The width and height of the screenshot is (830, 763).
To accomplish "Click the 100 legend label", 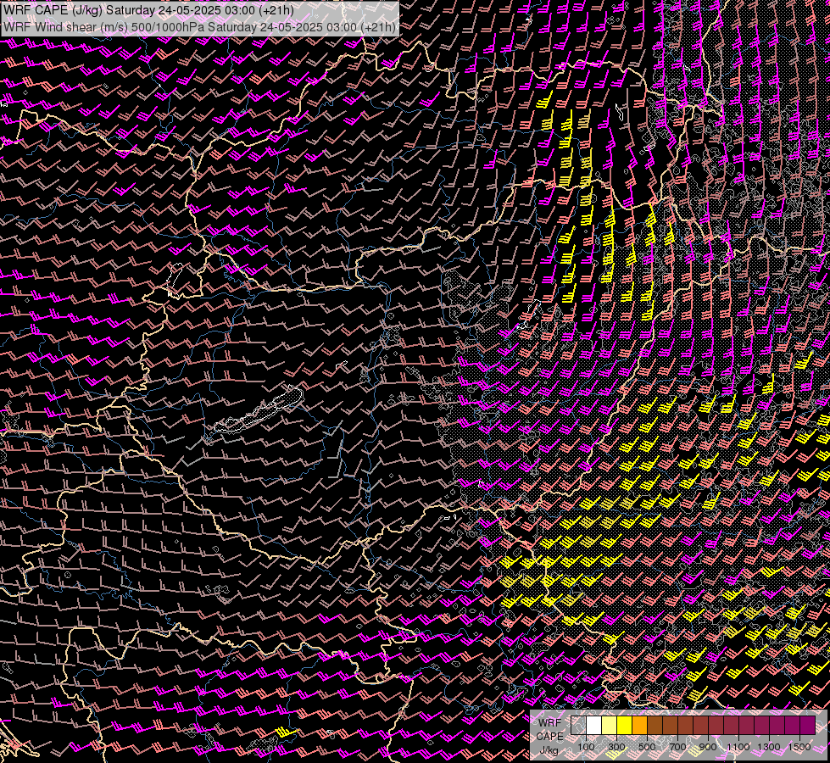I will click(586, 747).
